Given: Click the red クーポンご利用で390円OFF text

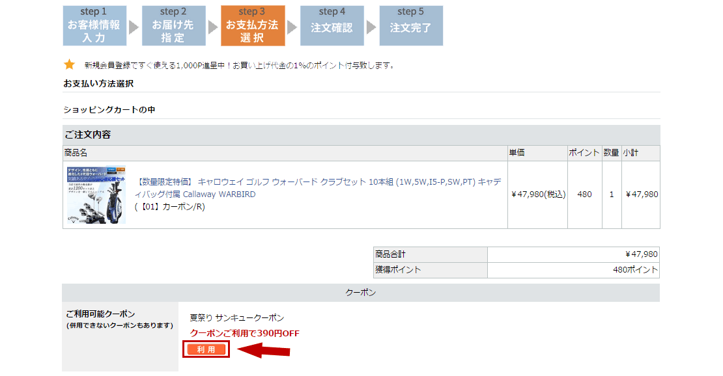Looking at the screenshot, I should click(244, 333).
